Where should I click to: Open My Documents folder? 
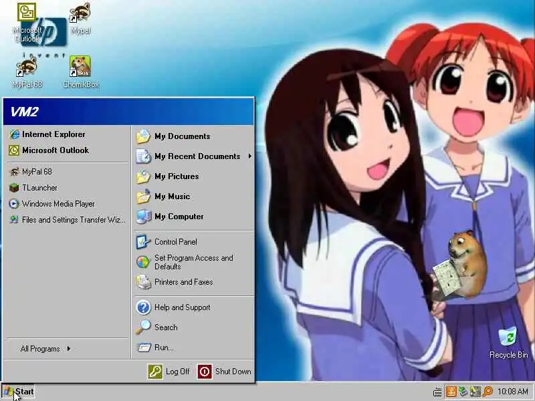pos(193,136)
